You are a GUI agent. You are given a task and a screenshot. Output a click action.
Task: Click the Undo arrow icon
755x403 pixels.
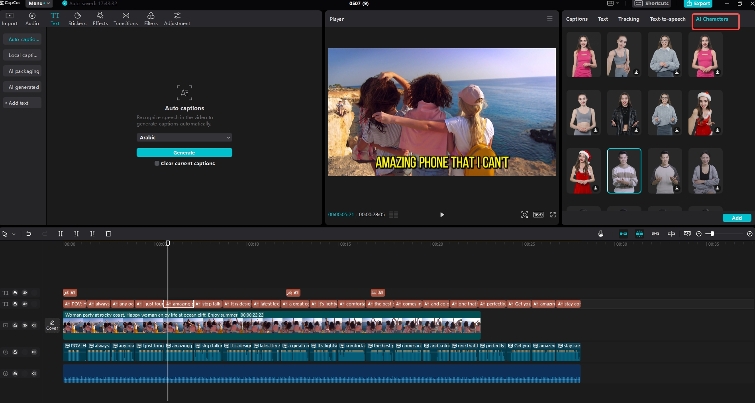29,234
